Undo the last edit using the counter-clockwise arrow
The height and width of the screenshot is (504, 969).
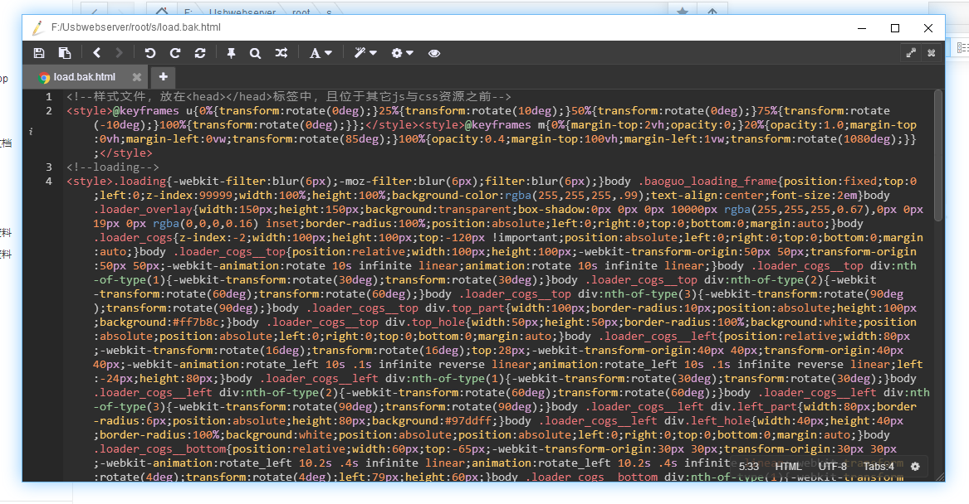click(150, 53)
